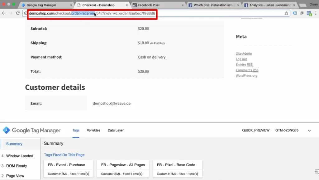Expand the GTM-5ZSNQ83 chevron dropdown
The width and height of the screenshot is (319, 180).
(309, 130)
